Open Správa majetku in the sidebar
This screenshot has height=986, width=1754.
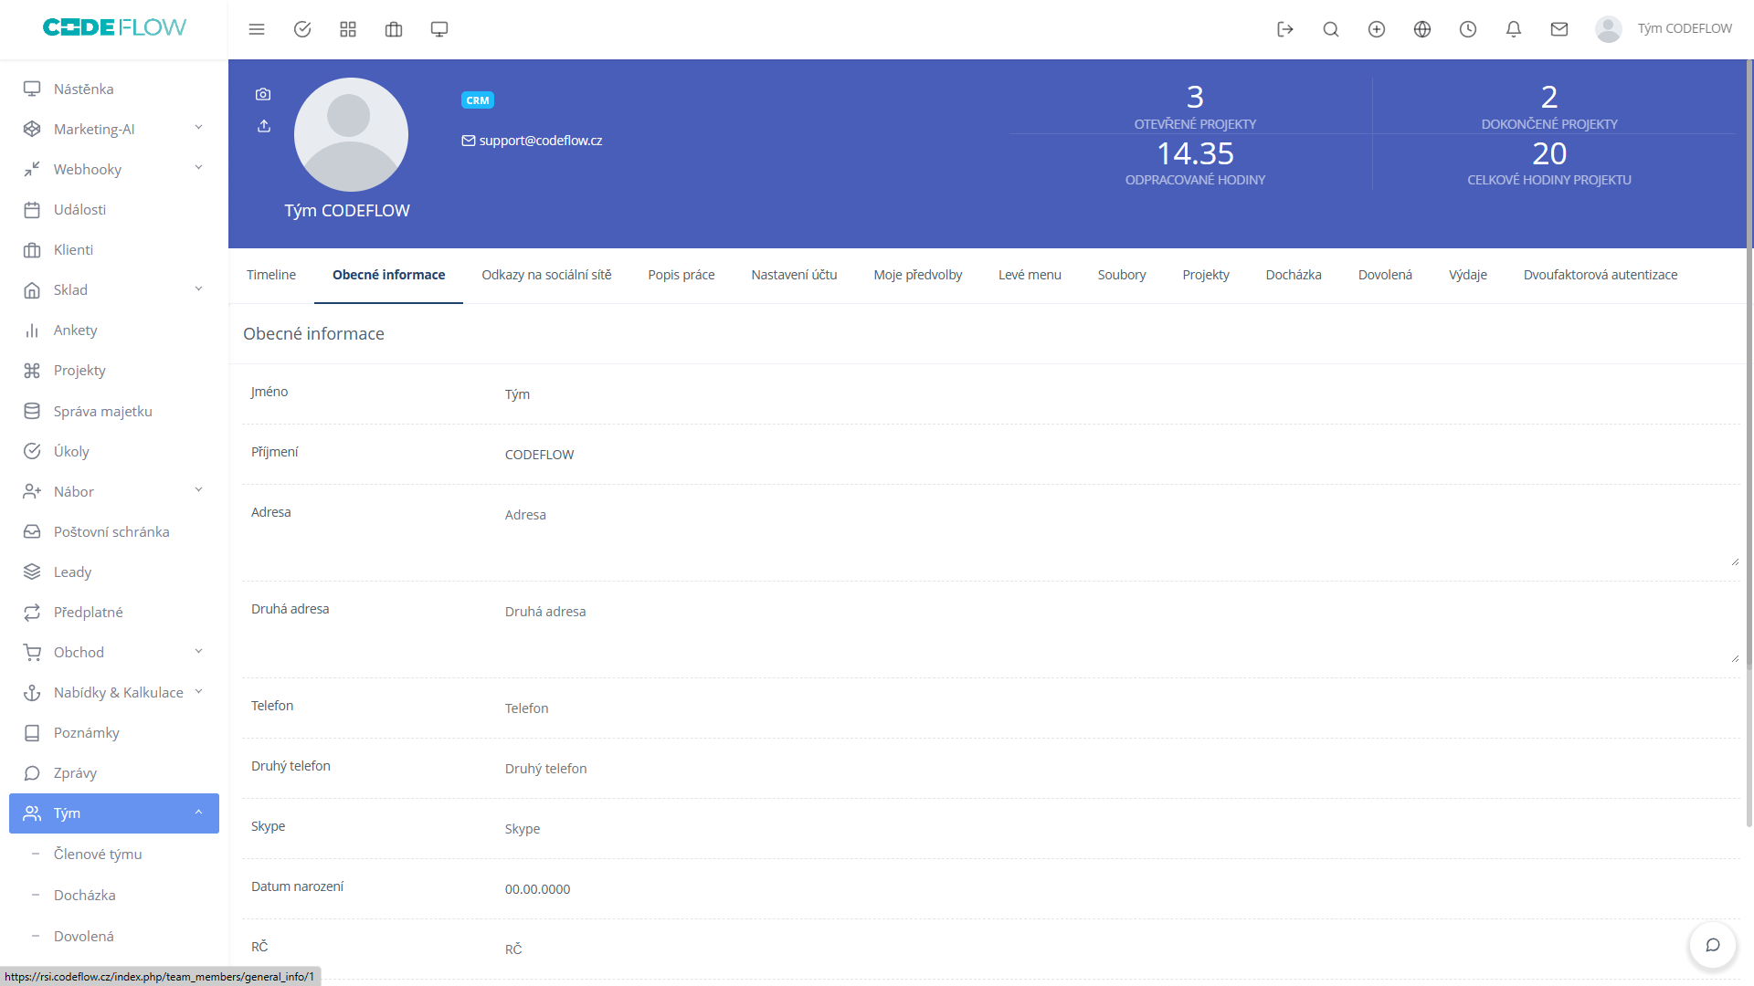(114, 411)
